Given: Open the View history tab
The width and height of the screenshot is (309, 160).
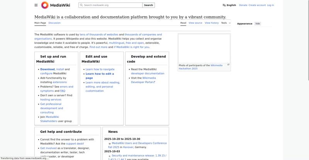Looking at the screenshot, I should 212,23.
